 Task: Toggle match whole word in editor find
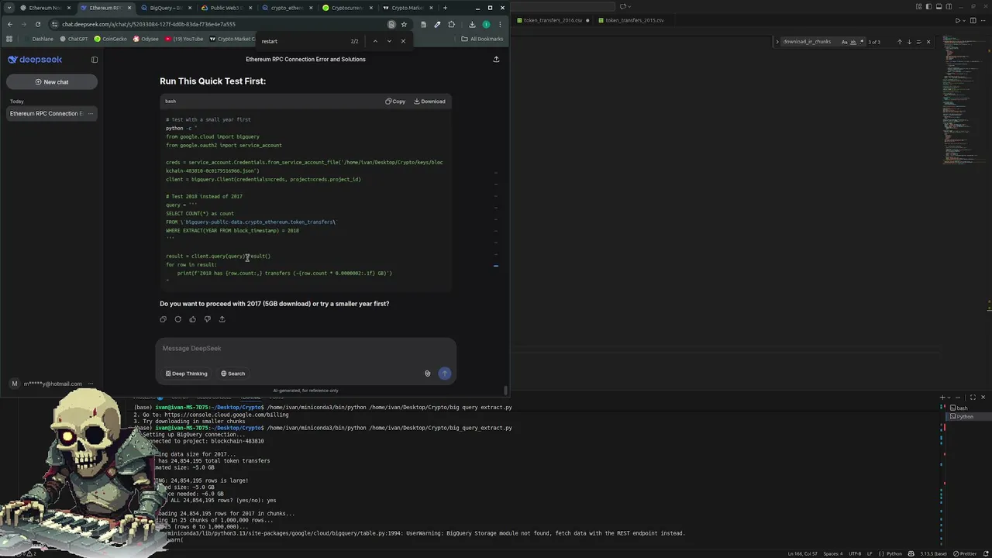click(853, 42)
